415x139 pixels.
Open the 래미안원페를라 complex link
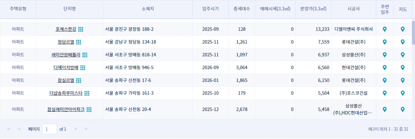pos(66,55)
